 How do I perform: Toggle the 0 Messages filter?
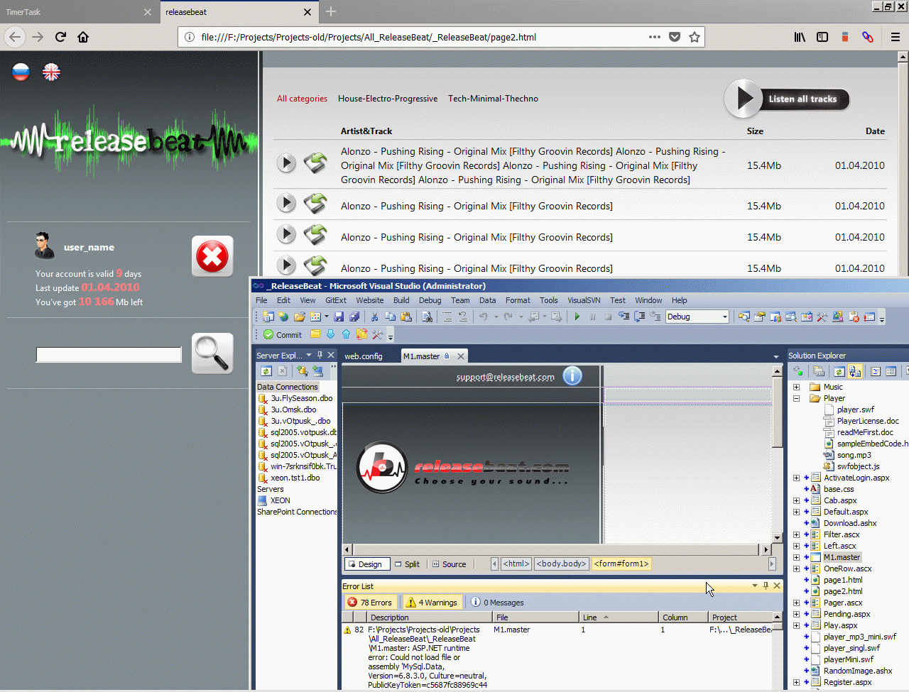497,603
